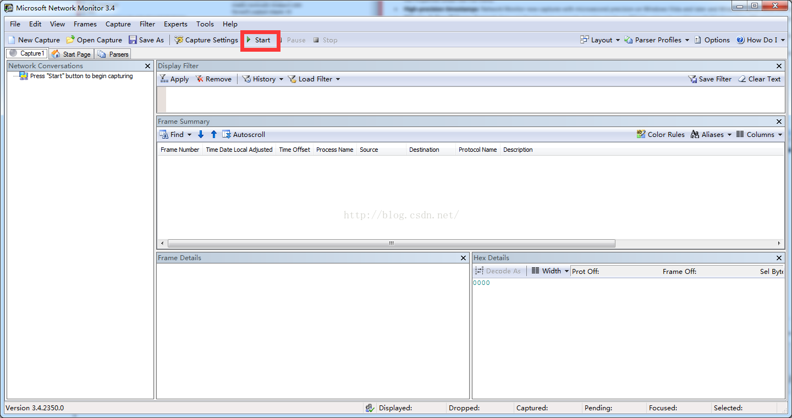Switch to the Capture1 tab

(x=26, y=53)
